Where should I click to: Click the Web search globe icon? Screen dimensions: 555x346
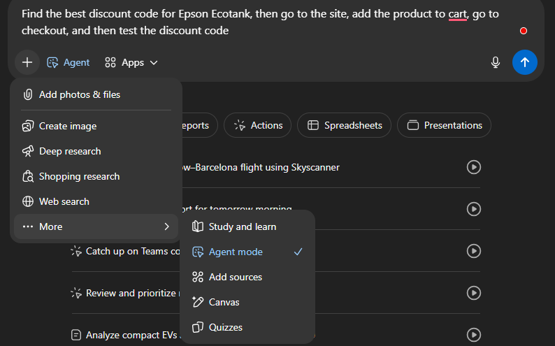pos(28,201)
